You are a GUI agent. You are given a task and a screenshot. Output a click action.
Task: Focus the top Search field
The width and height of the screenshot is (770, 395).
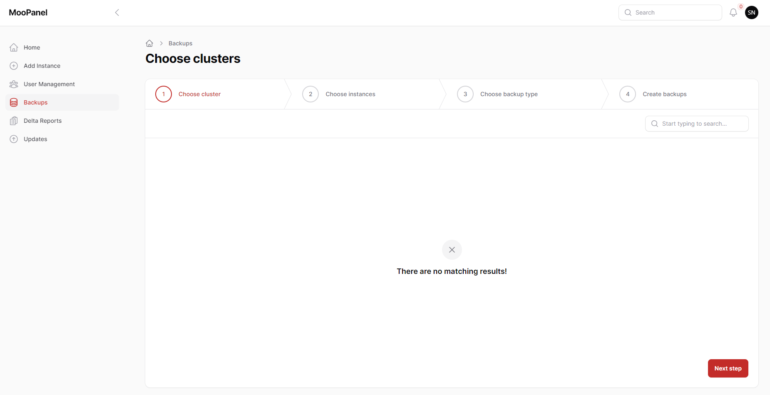click(670, 12)
